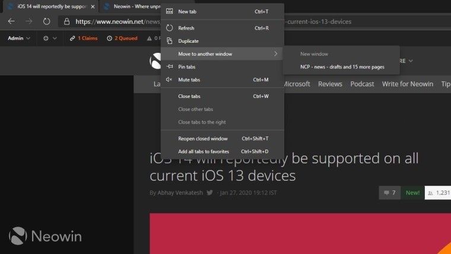The width and height of the screenshot is (451, 254).
Task: Open the plus dropdown in admin bar
Action: [50, 39]
